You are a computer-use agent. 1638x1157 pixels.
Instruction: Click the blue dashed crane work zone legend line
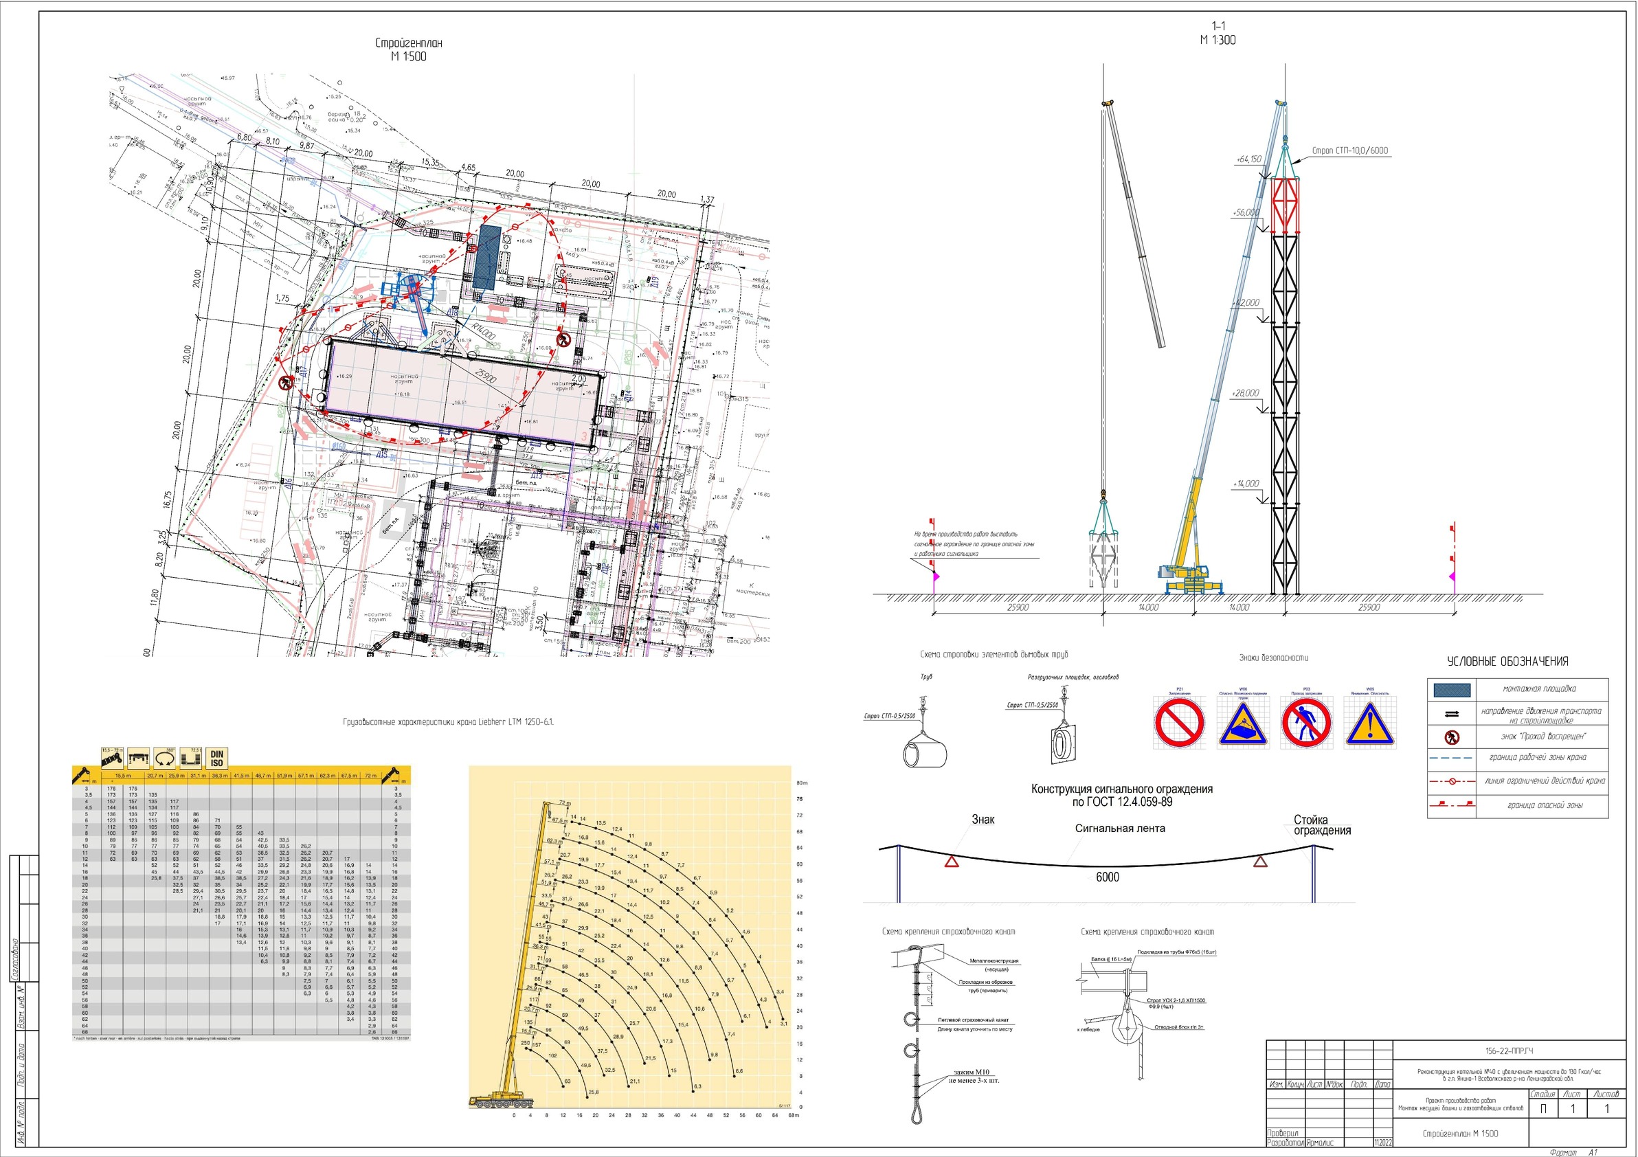coord(1451,758)
